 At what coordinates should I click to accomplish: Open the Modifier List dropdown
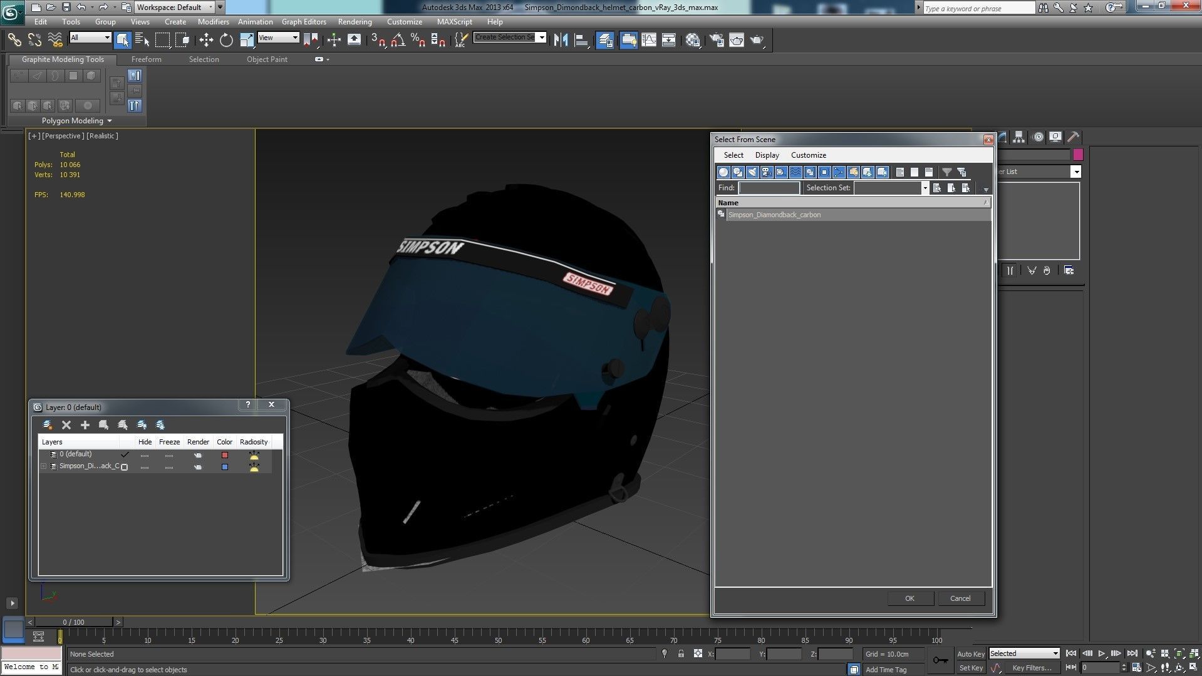(1076, 172)
